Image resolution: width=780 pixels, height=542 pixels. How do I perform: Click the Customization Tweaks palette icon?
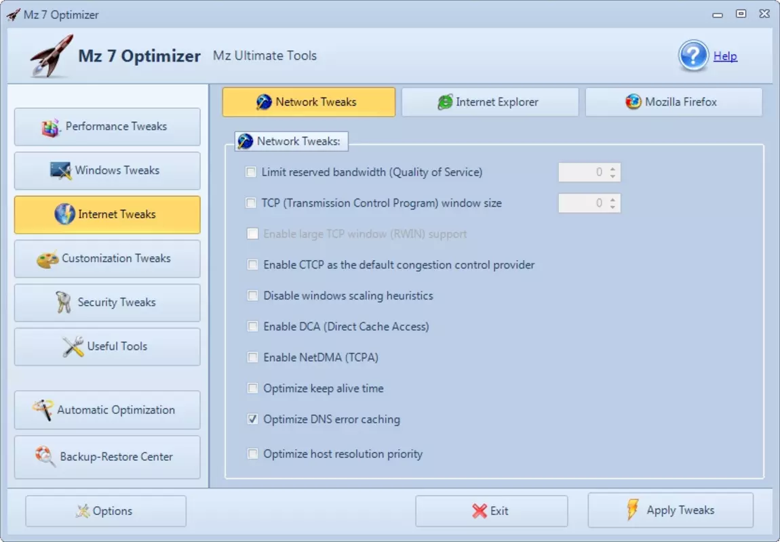(x=47, y=259)
